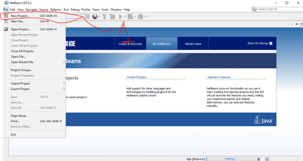Click the Profile Project toolbar icon

(140, 16)
